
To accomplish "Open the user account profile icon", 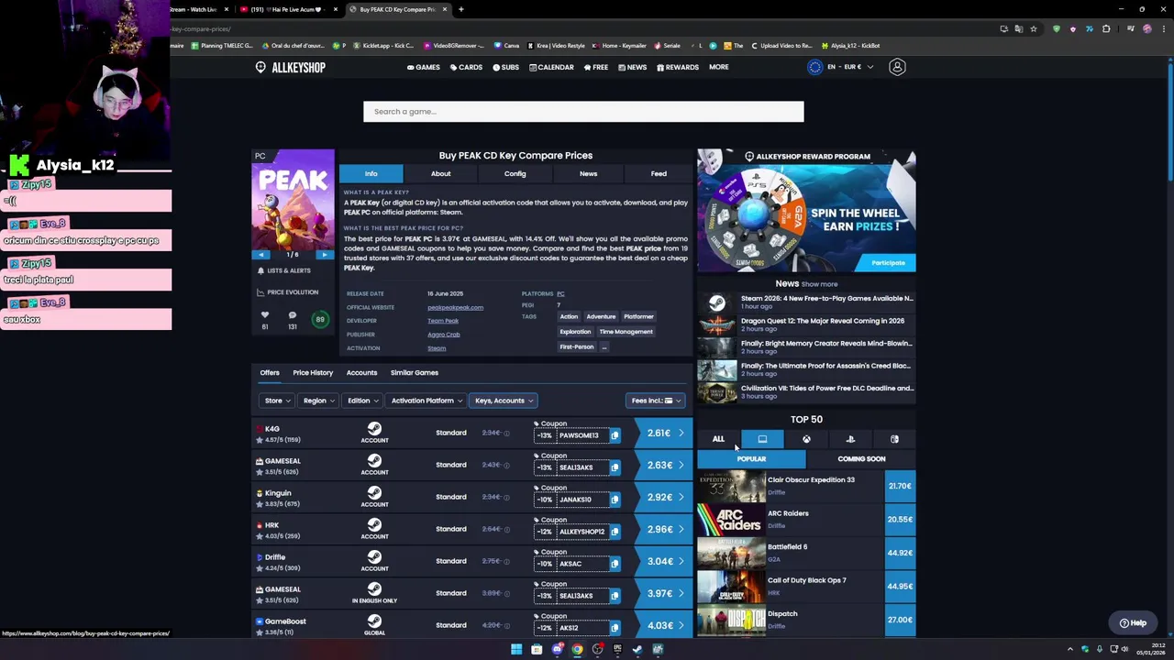I will [x=897, y=67].
